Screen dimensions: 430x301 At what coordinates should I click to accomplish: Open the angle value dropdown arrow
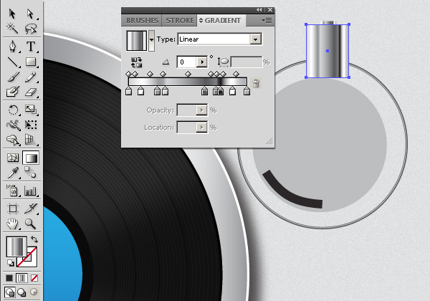pos(202,62)
